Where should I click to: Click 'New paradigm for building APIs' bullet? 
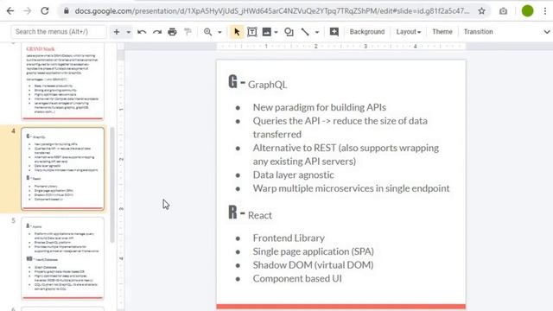[319, 107]
